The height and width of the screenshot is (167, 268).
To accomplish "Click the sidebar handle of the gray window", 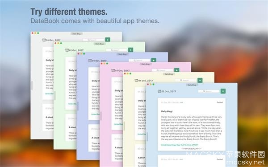I will click(32, 86).
